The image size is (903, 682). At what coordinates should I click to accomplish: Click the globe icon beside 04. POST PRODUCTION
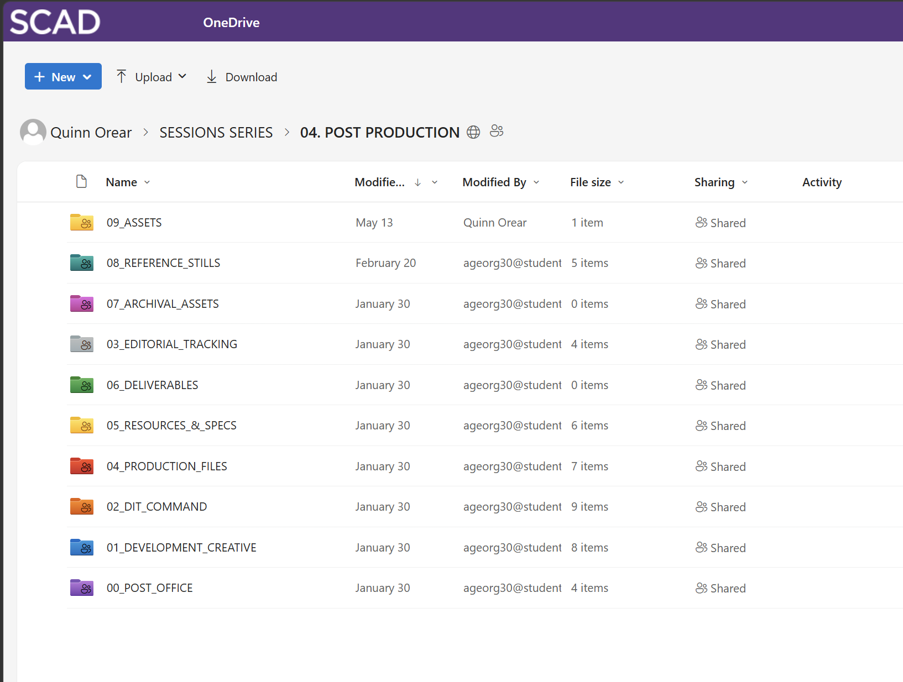coord(473,132)
